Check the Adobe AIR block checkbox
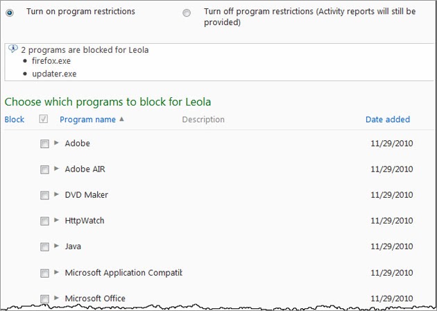Image resolution: width=437 pixels, height=311 pixels. point(44,169)
